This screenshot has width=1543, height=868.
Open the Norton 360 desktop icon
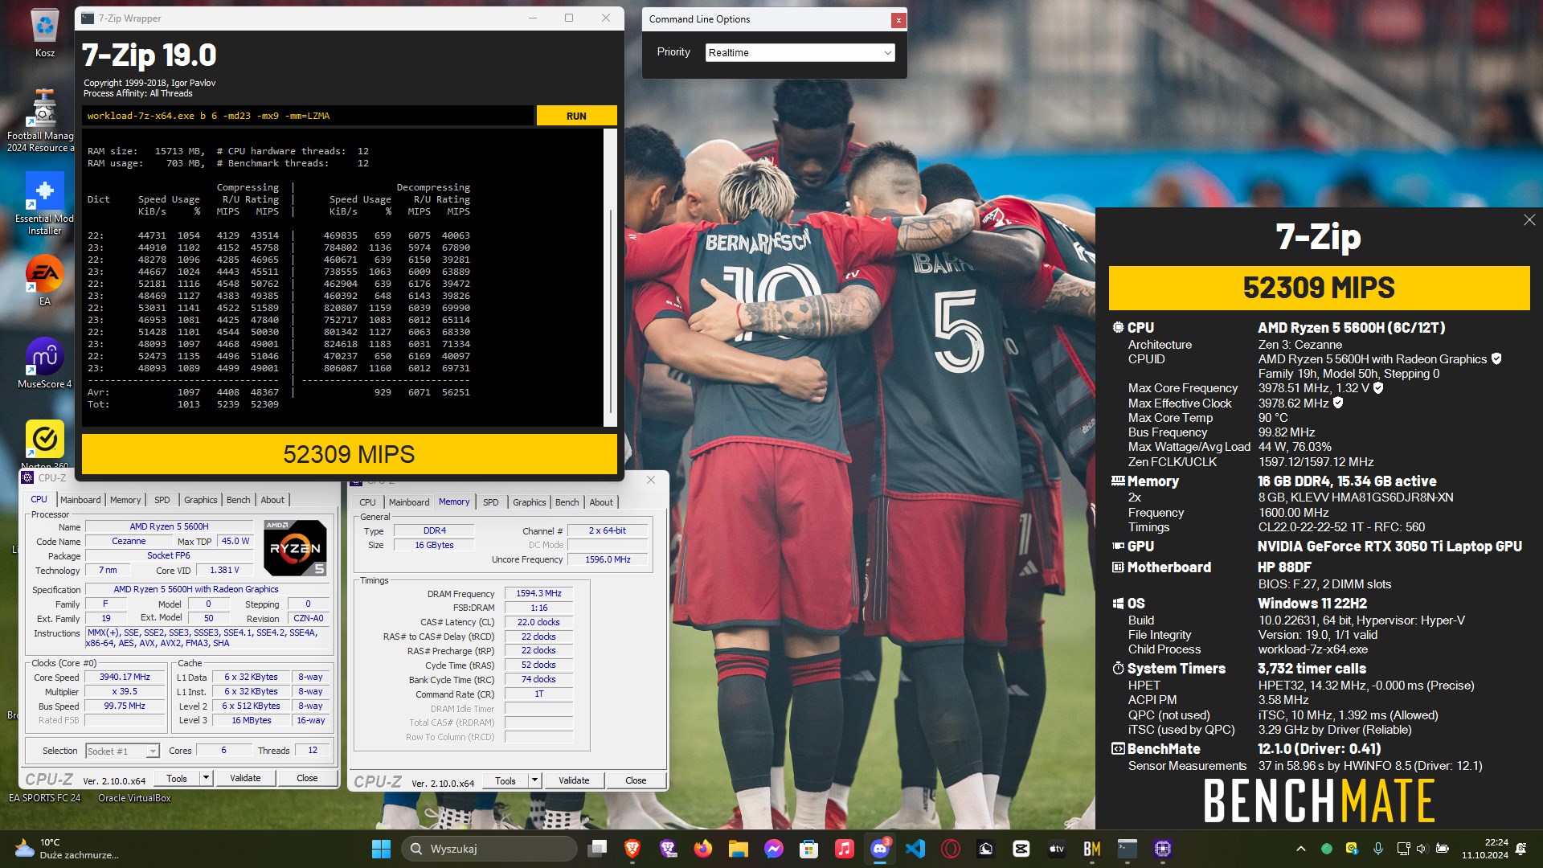click(x=45, y=444)
